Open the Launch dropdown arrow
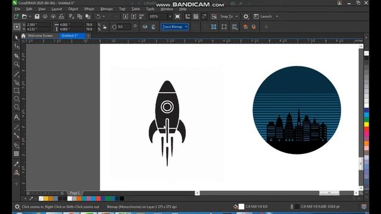381x214 pixels. (277, 17)
